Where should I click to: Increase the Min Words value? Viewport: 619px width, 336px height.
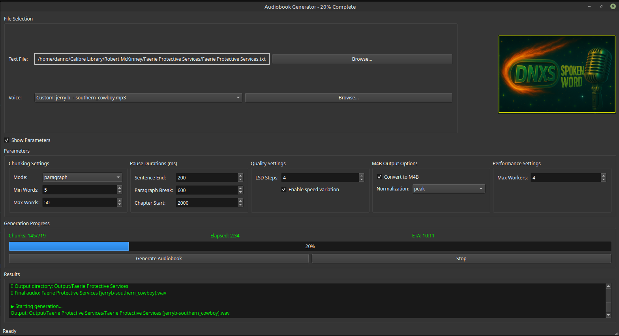tap(120, 188)
